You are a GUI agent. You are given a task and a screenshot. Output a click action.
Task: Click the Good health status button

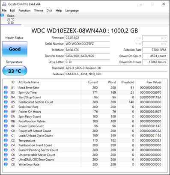(15, 49)
